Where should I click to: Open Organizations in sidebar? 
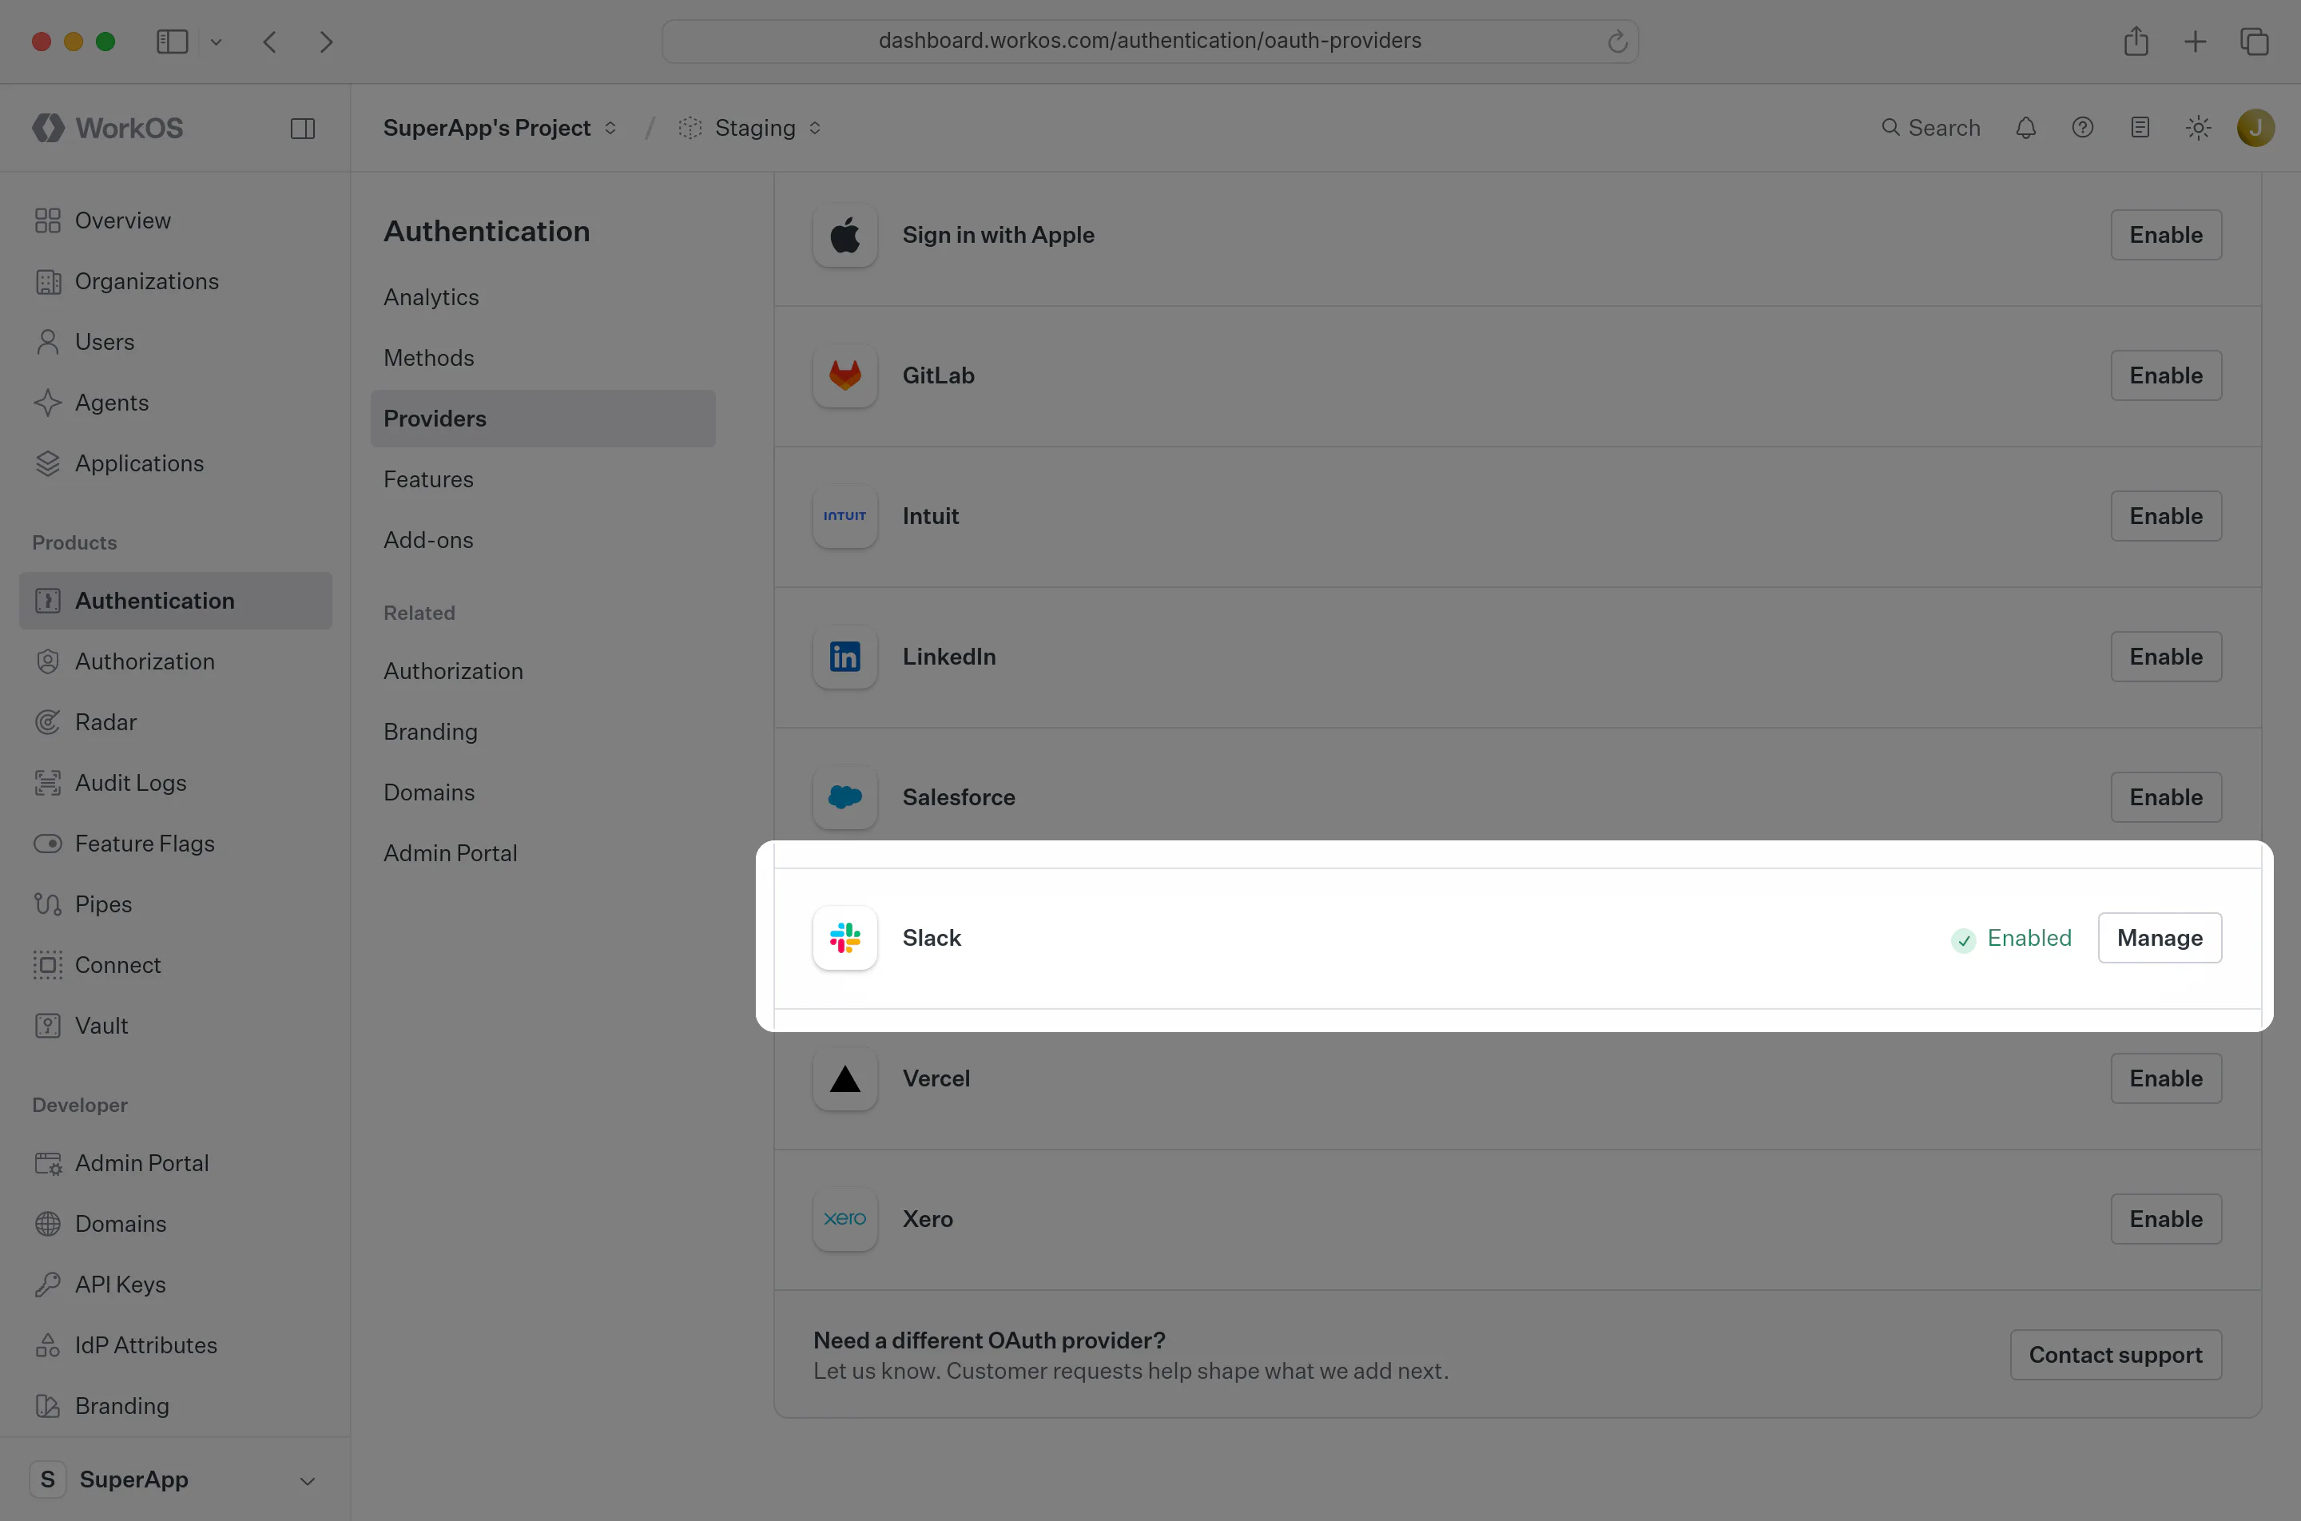coord(175,281)
